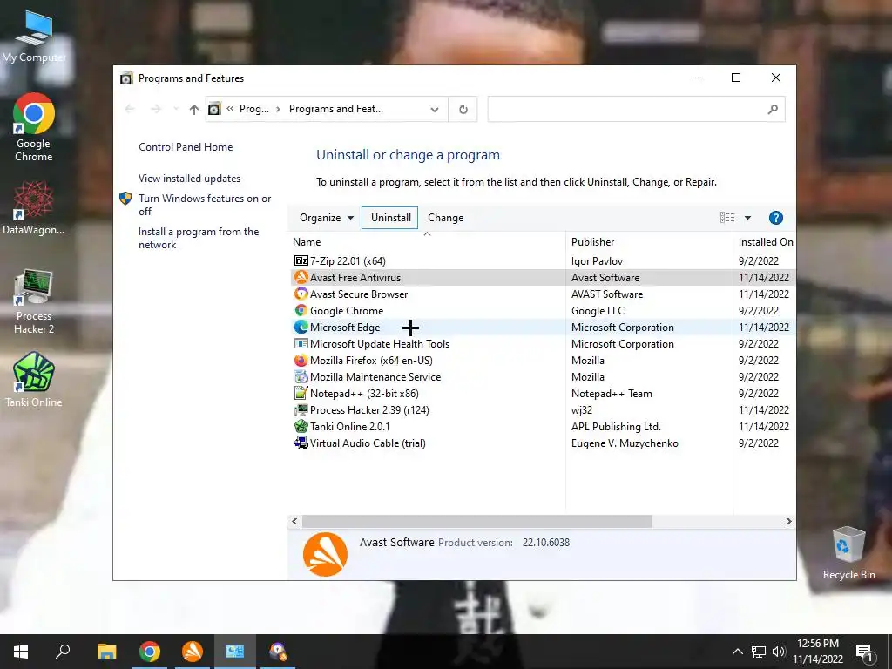Click the scroll right arrow of list
Image resolution: width=892 pixels, height=669 pixels.
[788, 521]
